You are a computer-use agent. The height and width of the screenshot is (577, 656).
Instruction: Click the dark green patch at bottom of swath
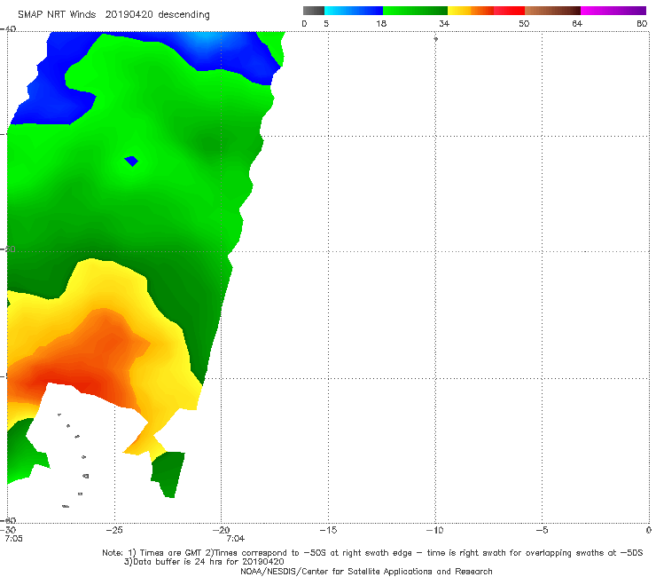[168, 473]
